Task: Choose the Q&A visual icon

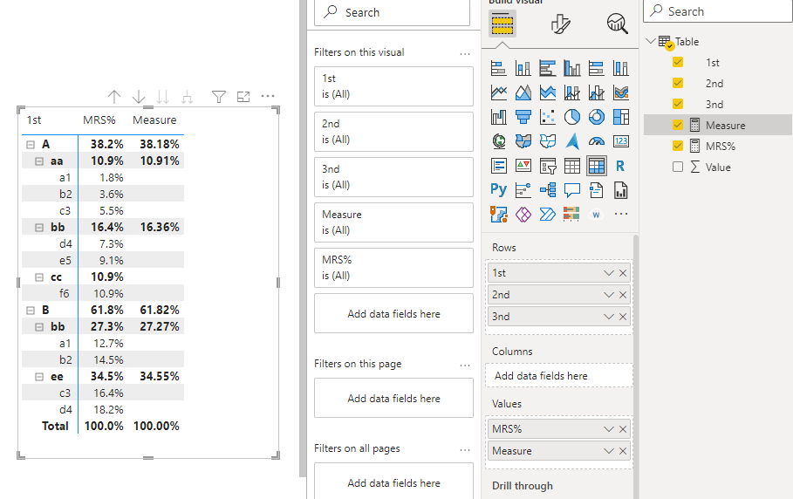Action: [x=572, y=190]
